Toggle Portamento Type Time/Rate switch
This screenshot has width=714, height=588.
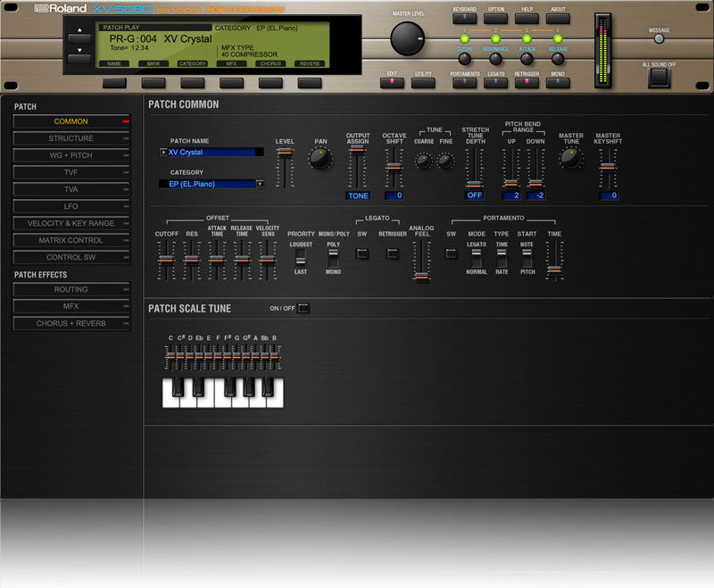[502, 258]
